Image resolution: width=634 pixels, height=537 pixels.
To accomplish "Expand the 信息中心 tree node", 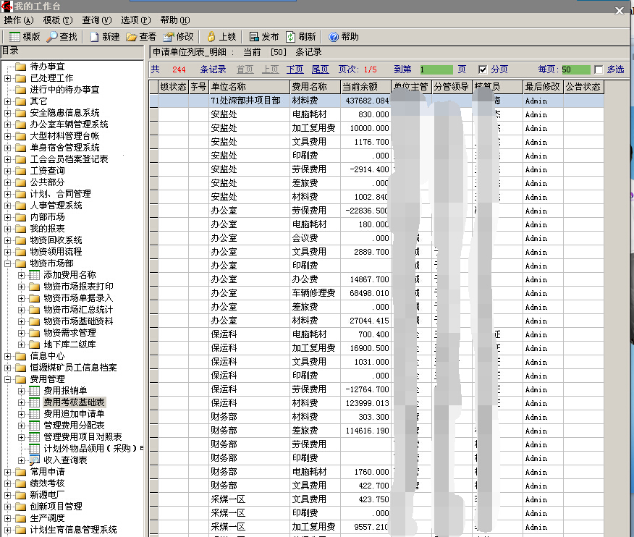I will tap(8, 356).
